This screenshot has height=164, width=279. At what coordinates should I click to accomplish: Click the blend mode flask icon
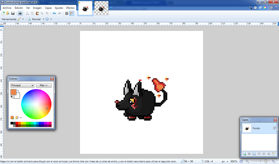pyautogui.click(x=29, y=19)
